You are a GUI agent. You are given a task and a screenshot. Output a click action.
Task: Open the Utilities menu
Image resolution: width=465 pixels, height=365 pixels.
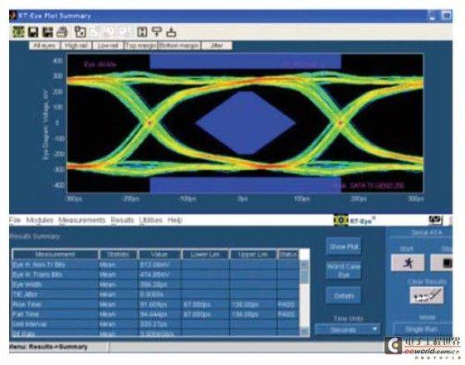coord(150,220)
